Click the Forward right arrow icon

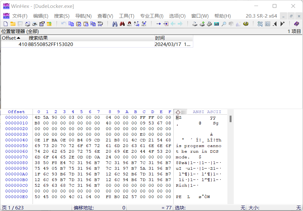point(180,24)
